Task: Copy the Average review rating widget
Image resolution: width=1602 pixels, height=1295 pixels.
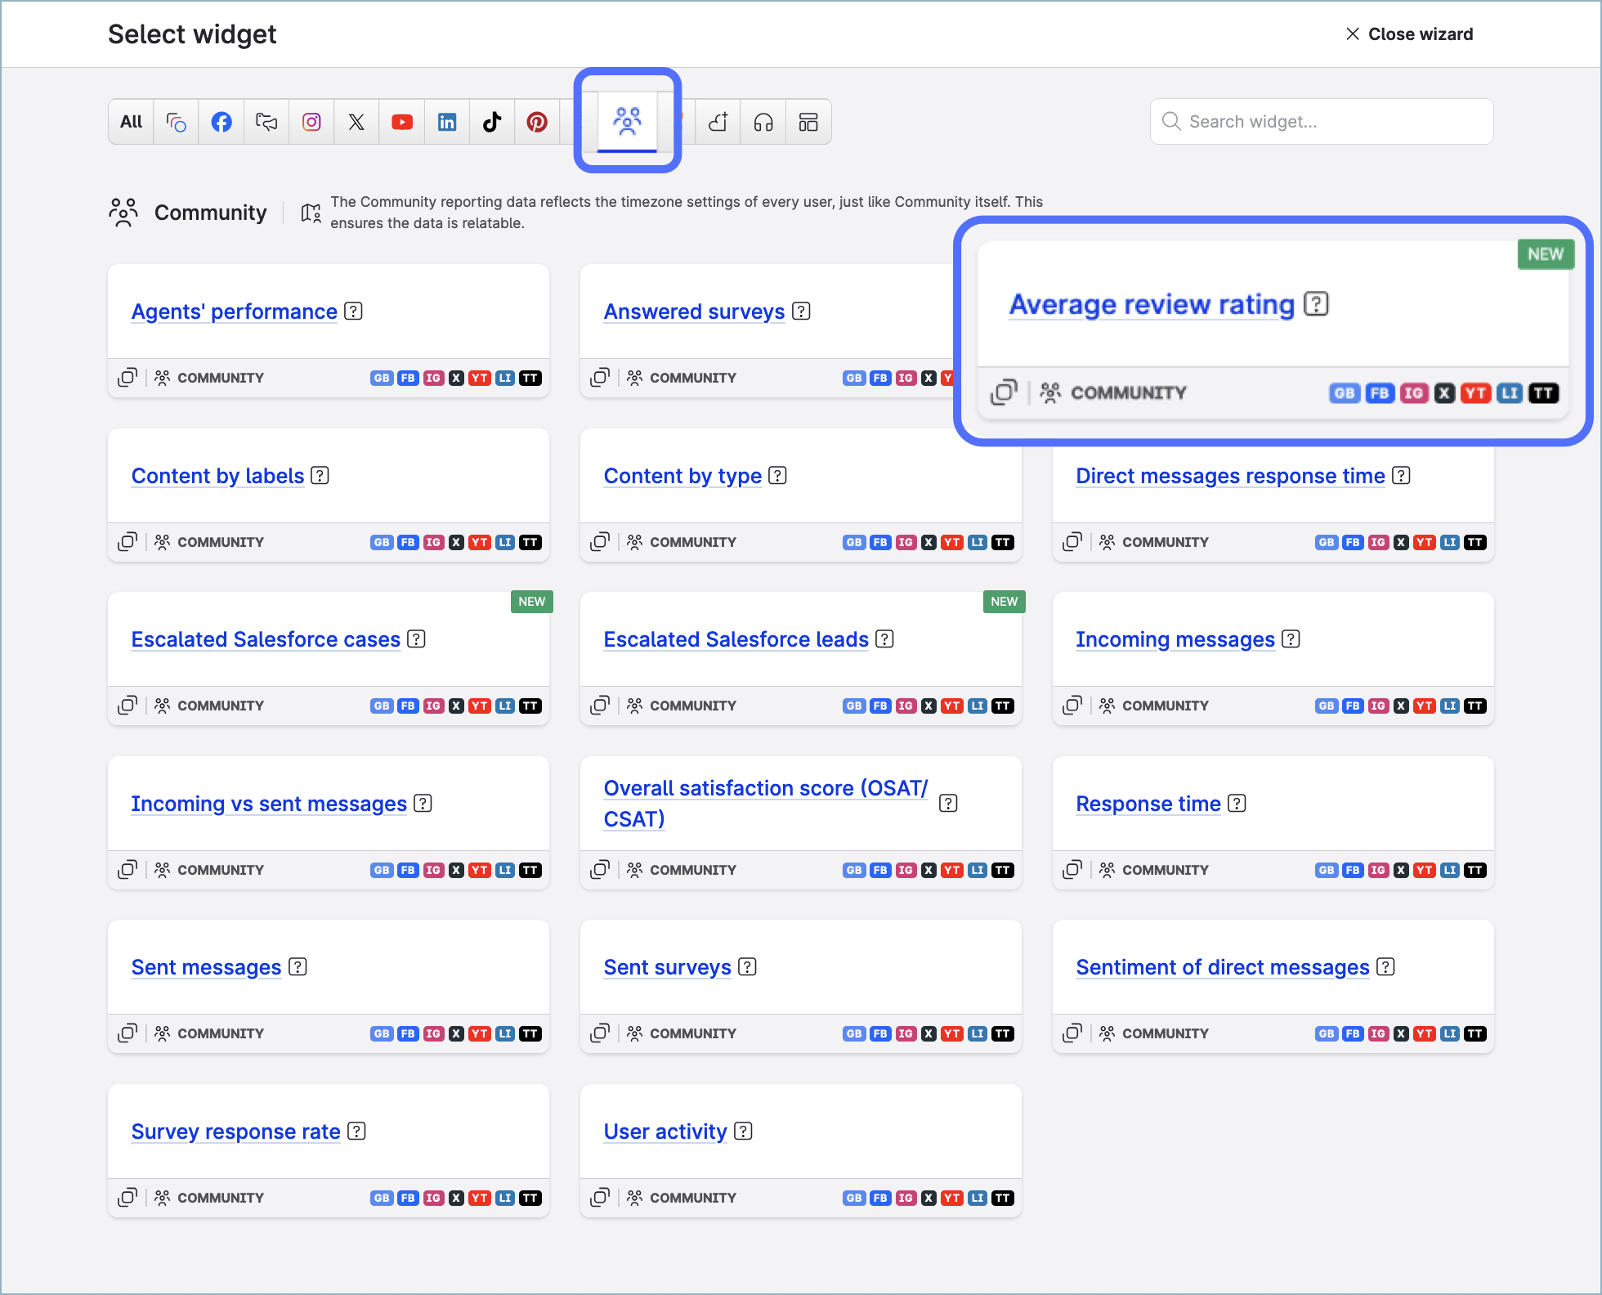Action: 1005,392
